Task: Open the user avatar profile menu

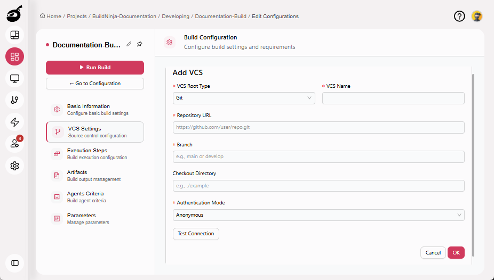Action: point(477,16)
